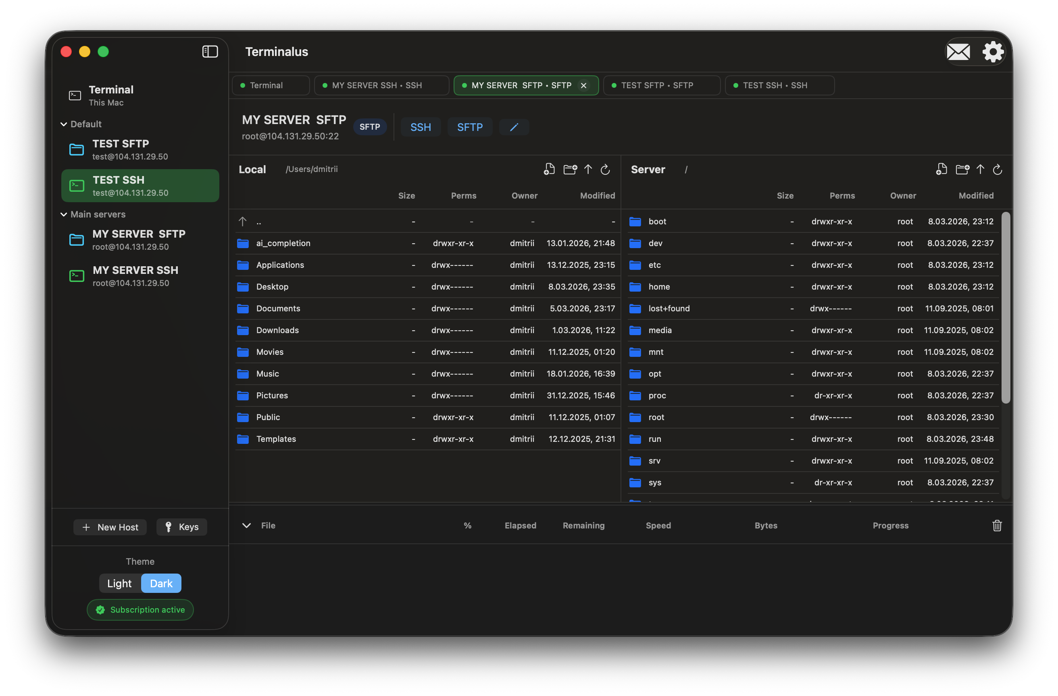
Task: Clear transfers using the trash icon
Action: coord(997,526)
